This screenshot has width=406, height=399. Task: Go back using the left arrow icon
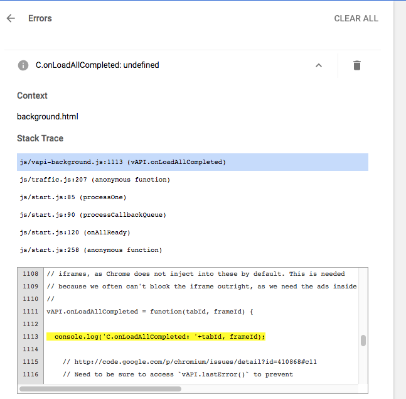[11, 18]
